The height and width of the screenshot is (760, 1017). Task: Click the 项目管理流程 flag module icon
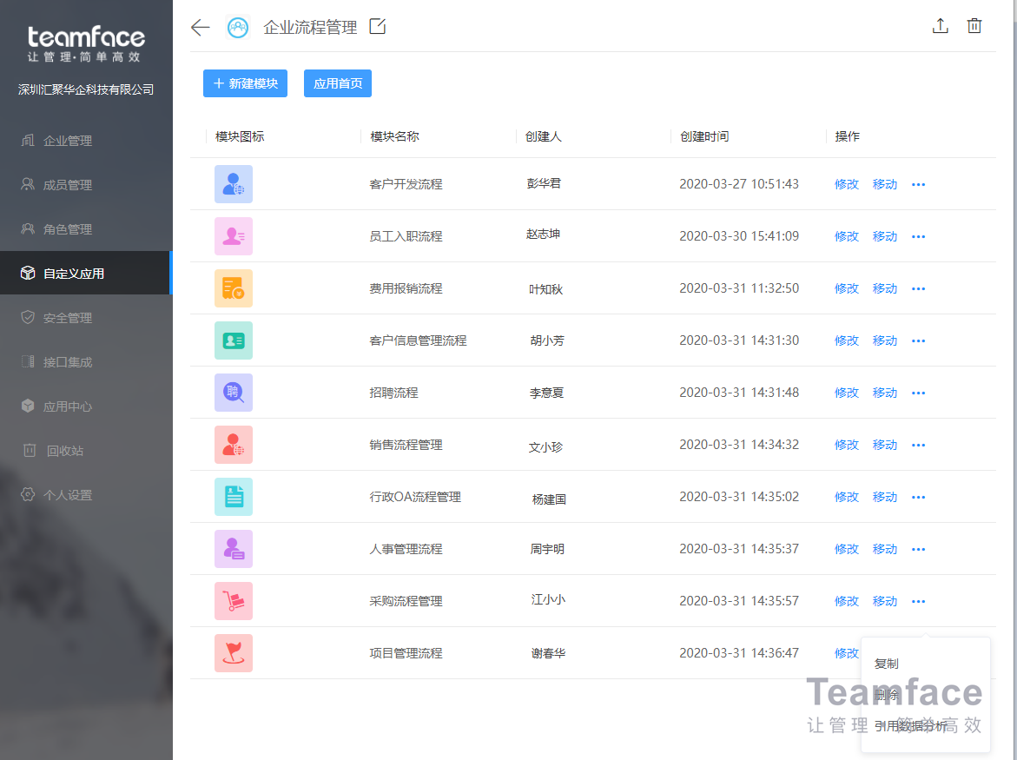[234, 653]
